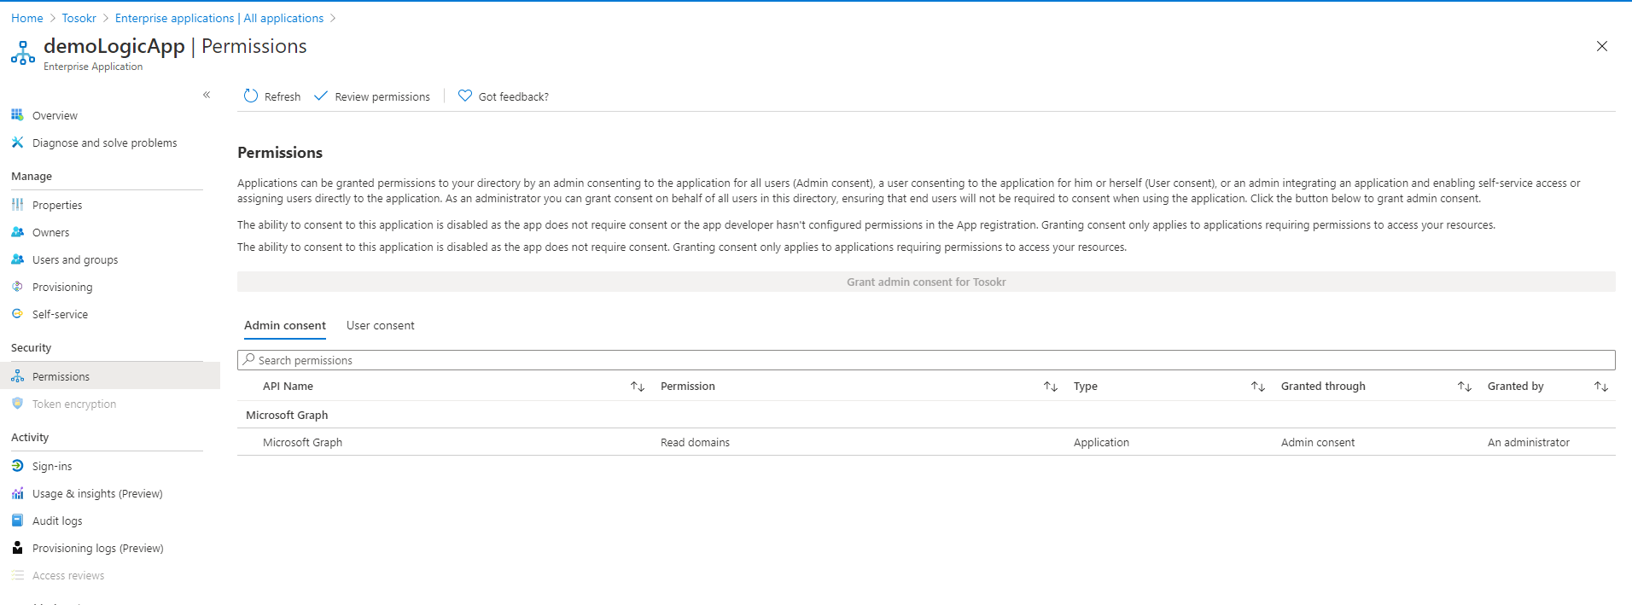Click the search magnifier icon in permissions box
The height and width of the screenshot is (605, 1632).
[x=248, y=360]
